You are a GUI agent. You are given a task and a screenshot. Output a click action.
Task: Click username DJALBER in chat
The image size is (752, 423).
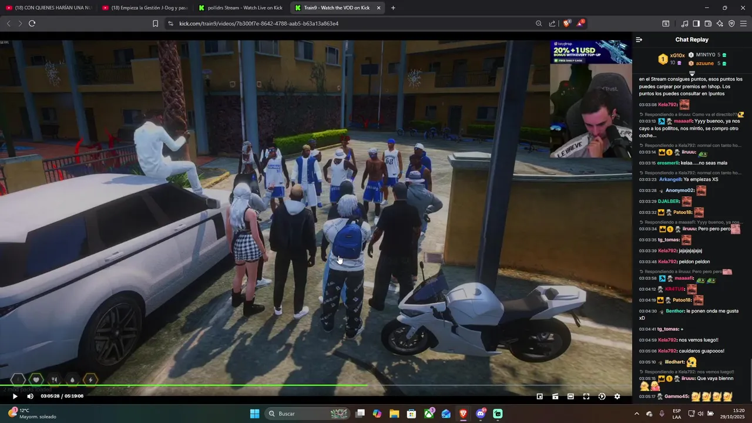pyautogui.click(x=669, y=202)
